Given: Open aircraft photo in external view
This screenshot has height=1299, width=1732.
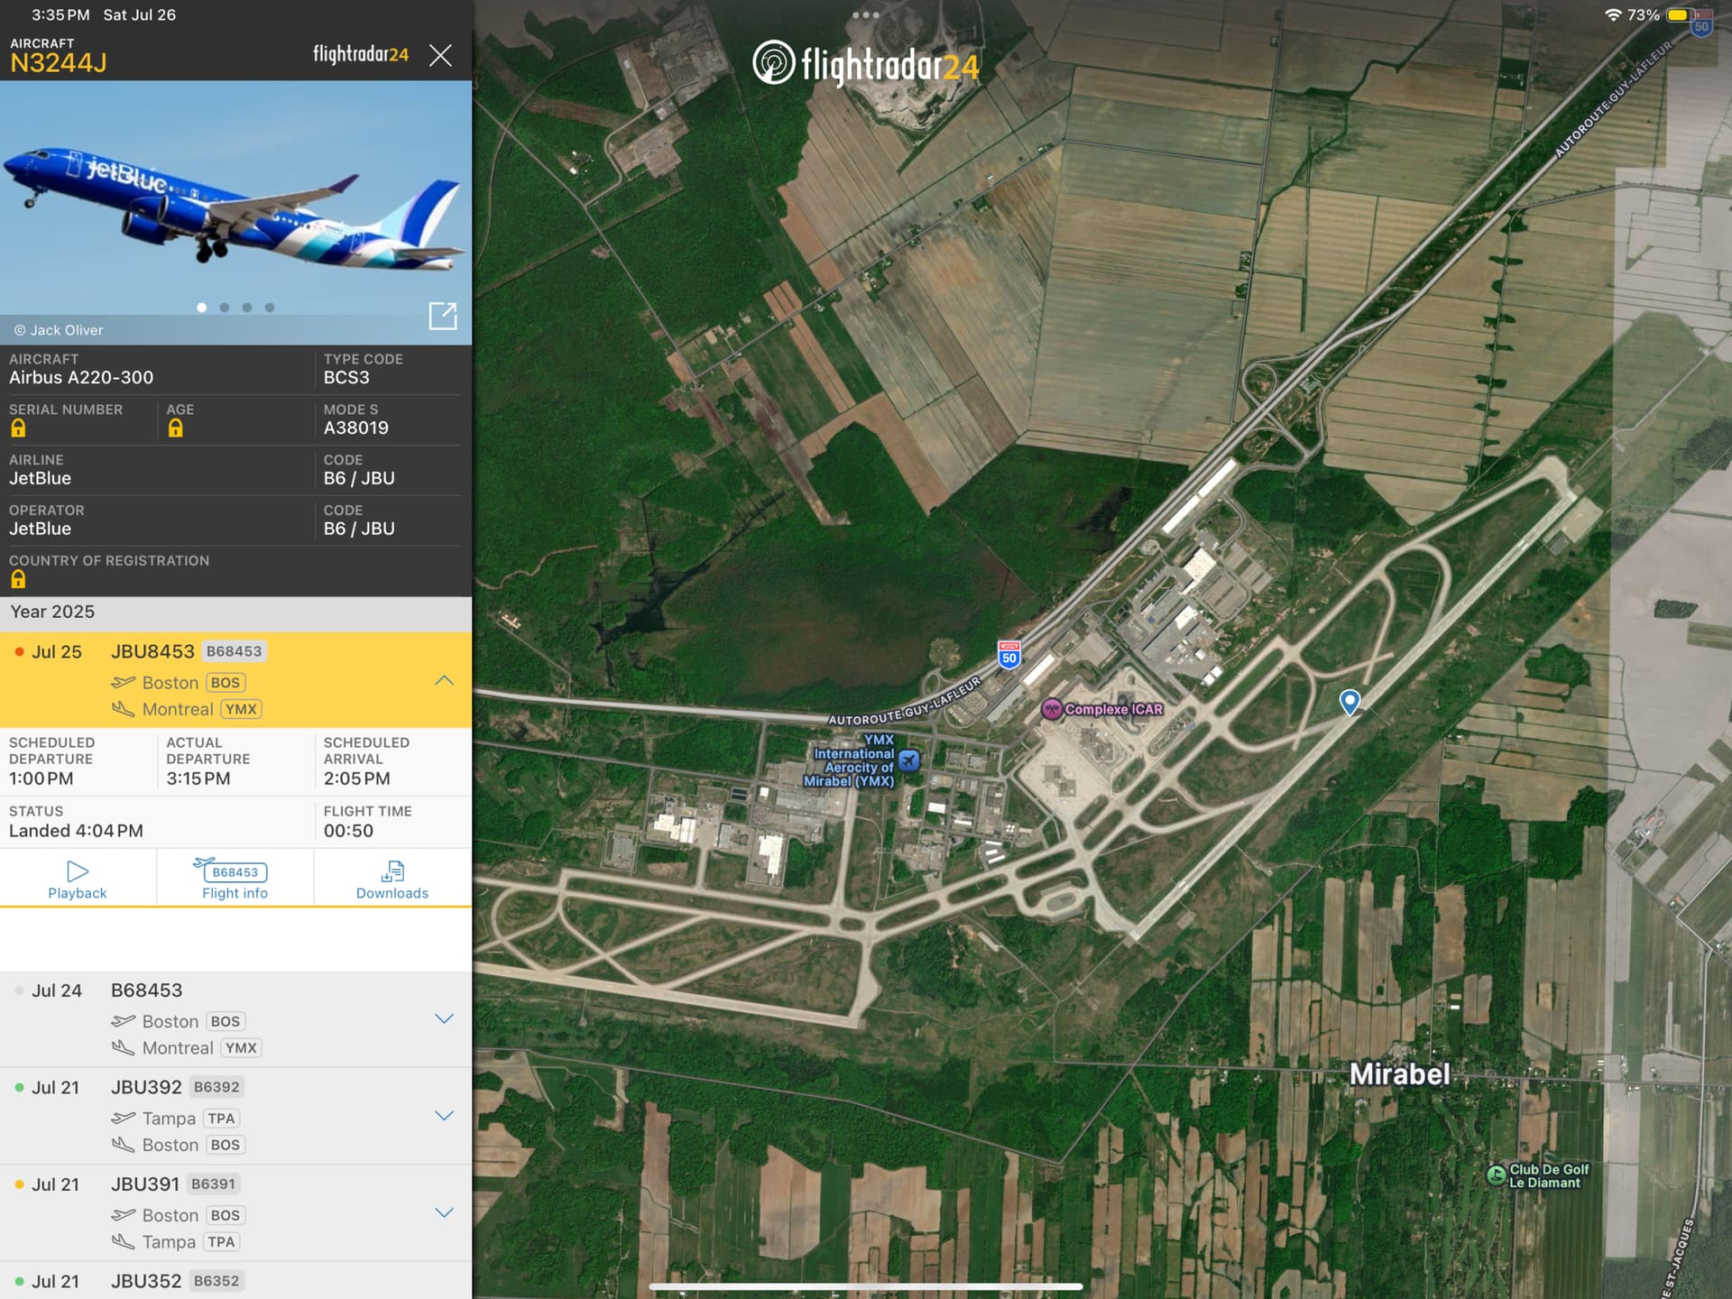Looking at the screenshot, I should pos(443,316).
